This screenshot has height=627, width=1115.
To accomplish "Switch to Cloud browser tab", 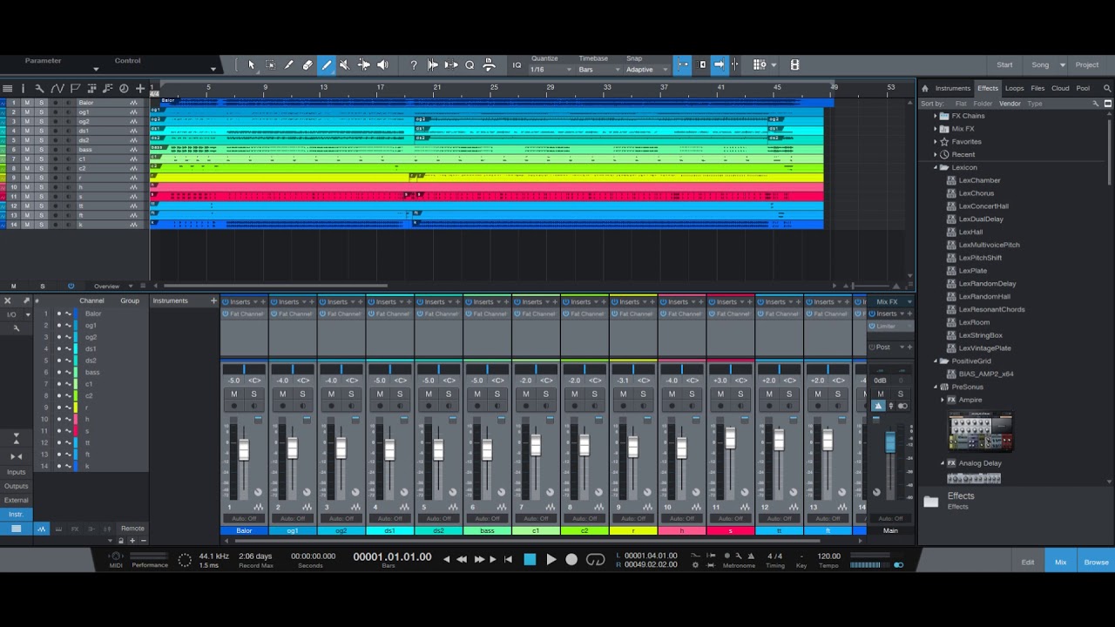I will 1060,88.
